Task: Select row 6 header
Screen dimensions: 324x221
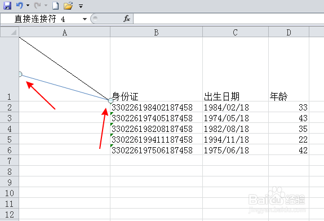Action: click(10, 149)
